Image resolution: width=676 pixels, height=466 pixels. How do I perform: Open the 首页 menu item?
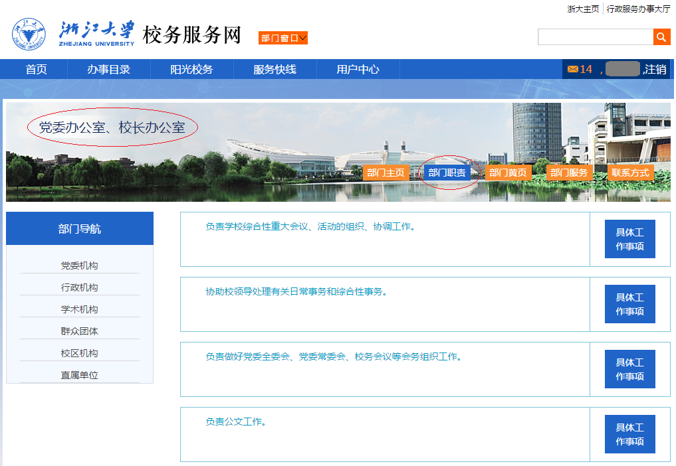click(x=37, y=69)
